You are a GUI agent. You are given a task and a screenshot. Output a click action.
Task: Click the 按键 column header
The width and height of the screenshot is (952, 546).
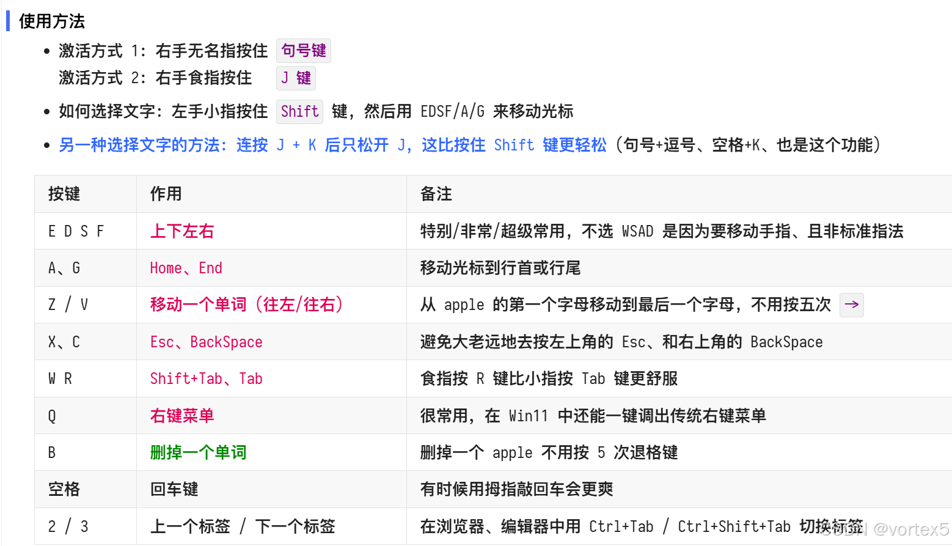coord(86,194)
